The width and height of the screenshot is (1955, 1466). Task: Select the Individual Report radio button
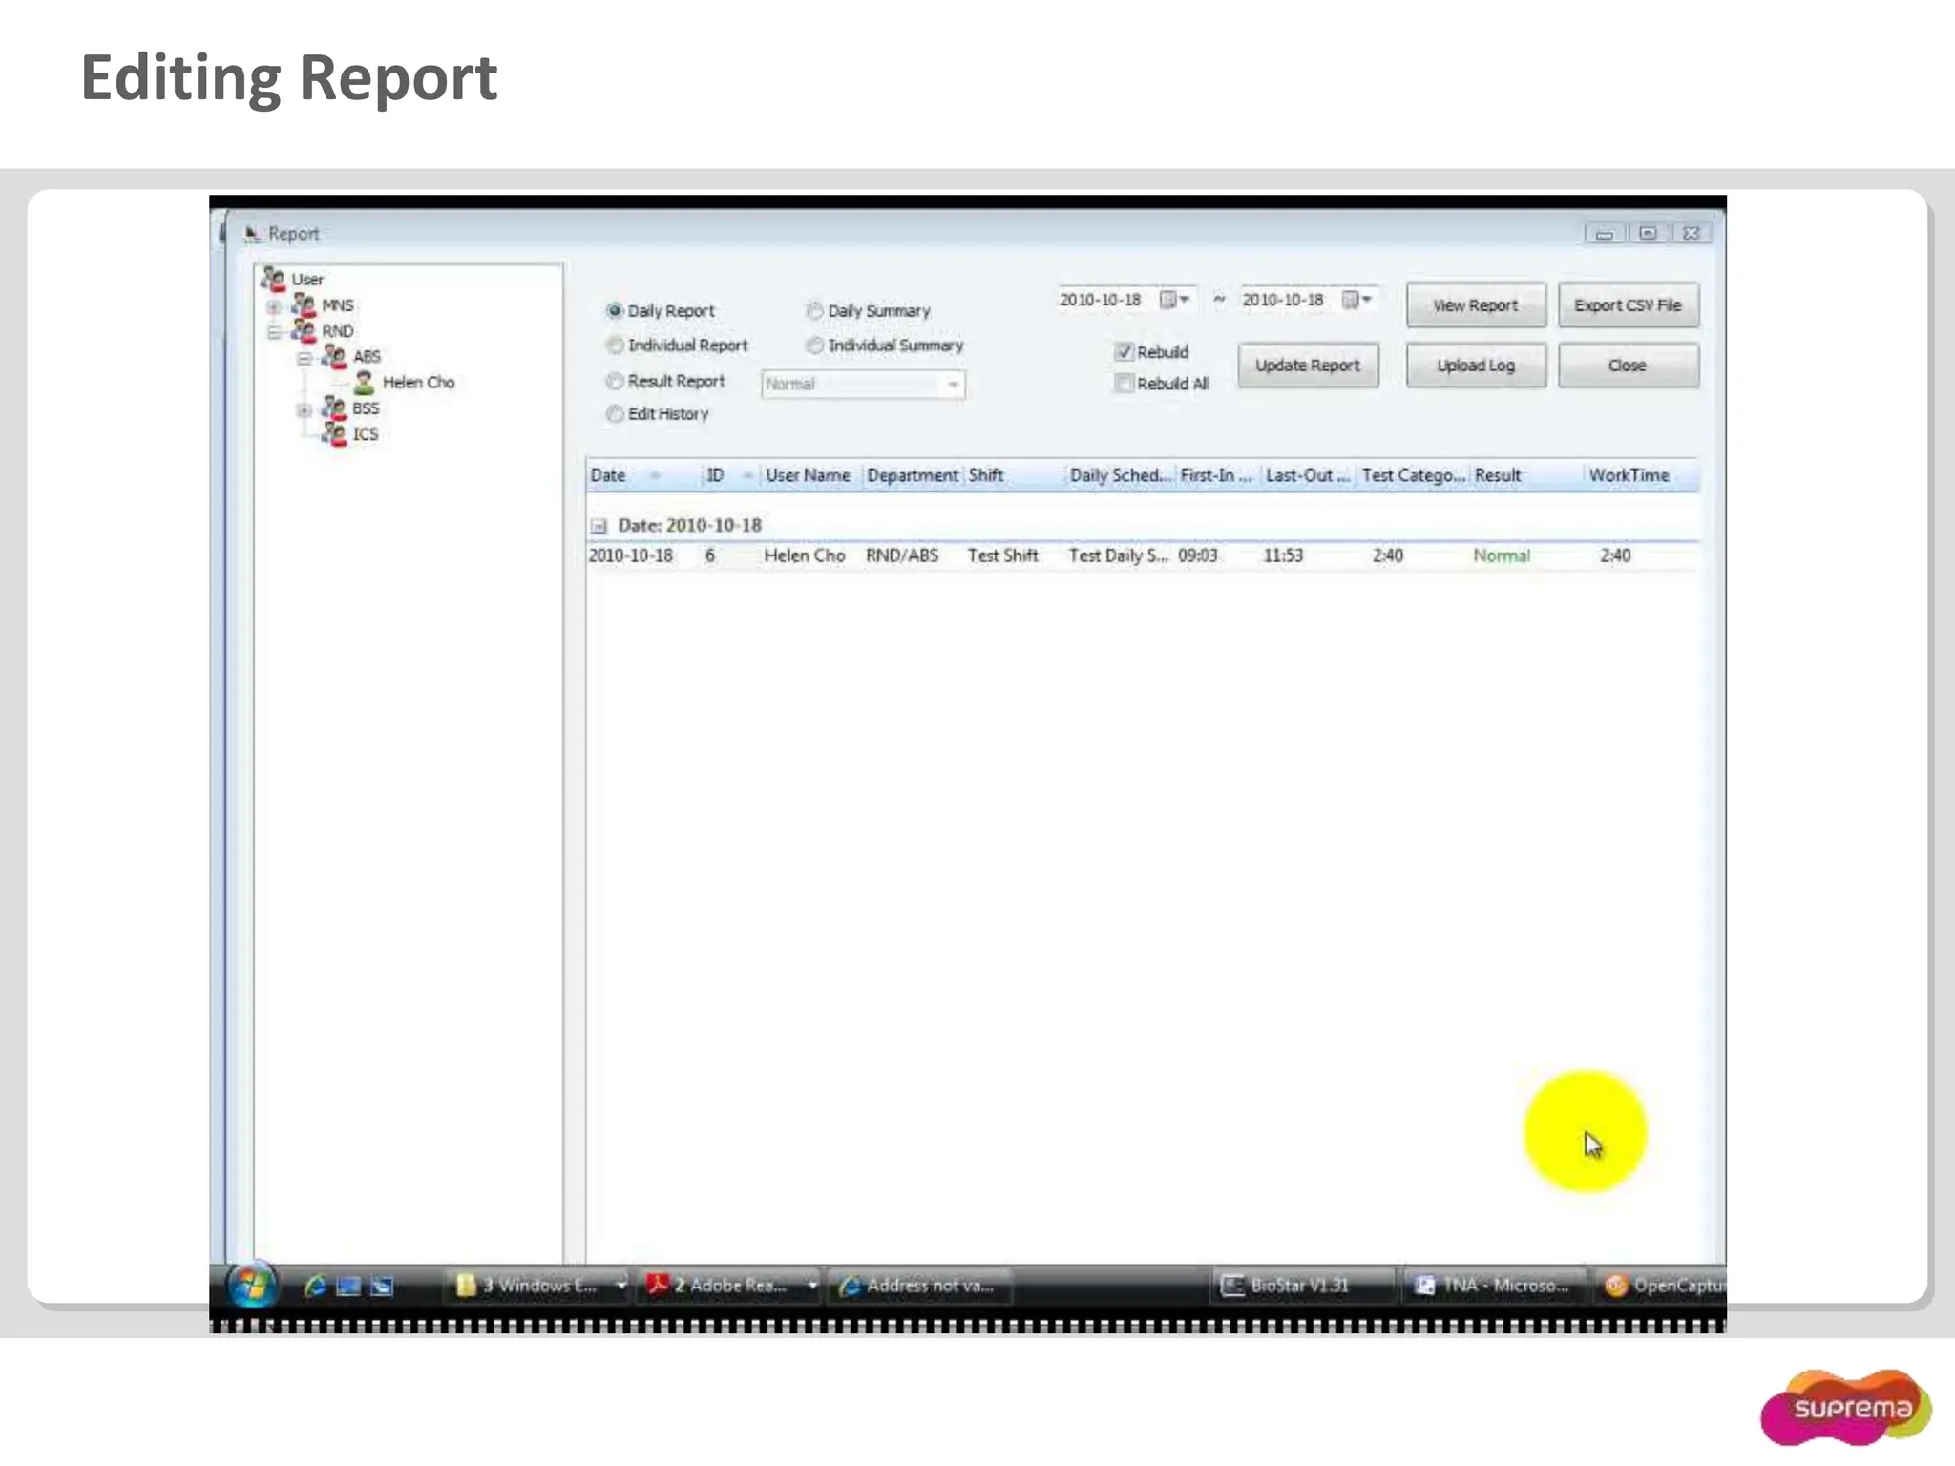616,346
